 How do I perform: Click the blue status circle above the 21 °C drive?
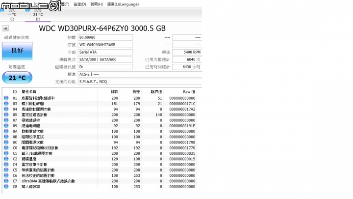(x=27, y=10)
